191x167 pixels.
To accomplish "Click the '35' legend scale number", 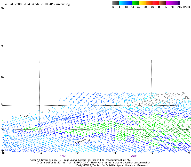I will [x=159, y=7].
